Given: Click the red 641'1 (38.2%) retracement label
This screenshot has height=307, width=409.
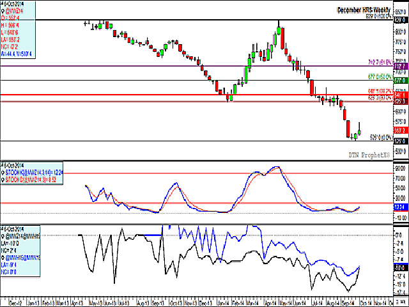Looking at the screenshot, I should pos(380,91).
